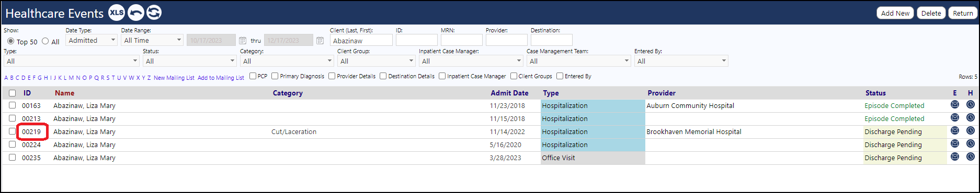
Task: Check the row checkbox for event 00213
Action: tap(12, 118)
